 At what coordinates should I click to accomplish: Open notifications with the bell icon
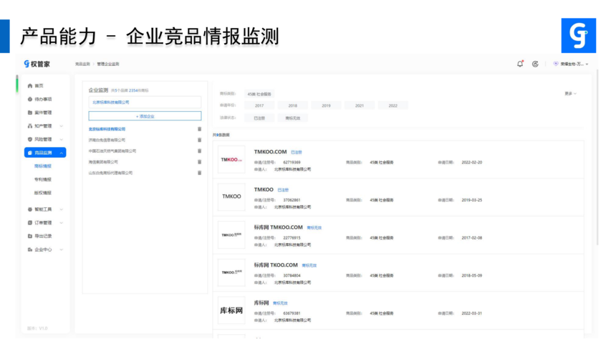pyautogui.click(x=520, y=64)
